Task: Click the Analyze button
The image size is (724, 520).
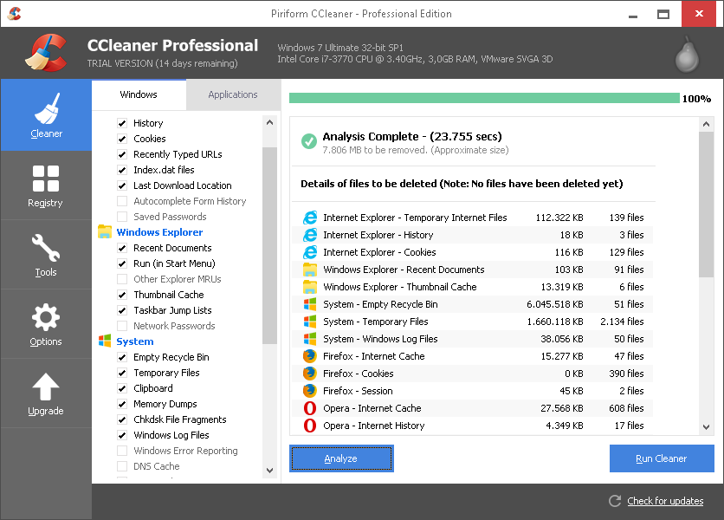Action: [342, 458]
